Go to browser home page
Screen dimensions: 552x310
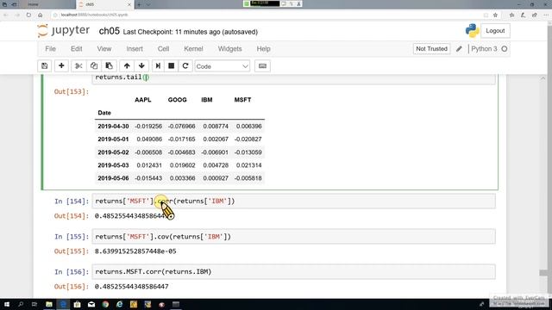(x=41, y=15)
